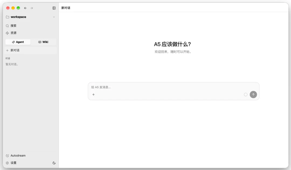Viewport: 291px width, 170px height.
Task: Open the workspace dropdown chevron
Action: 54,17
